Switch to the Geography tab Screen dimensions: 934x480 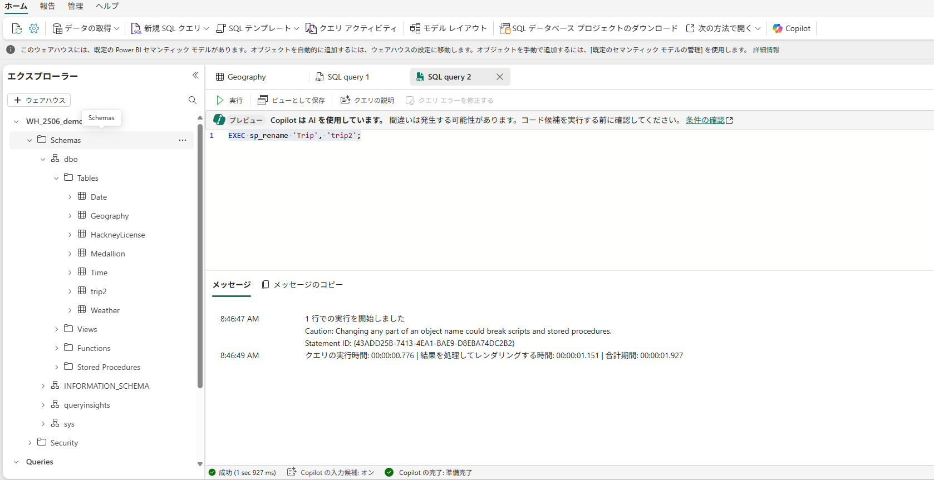click(x=241, y=77)
